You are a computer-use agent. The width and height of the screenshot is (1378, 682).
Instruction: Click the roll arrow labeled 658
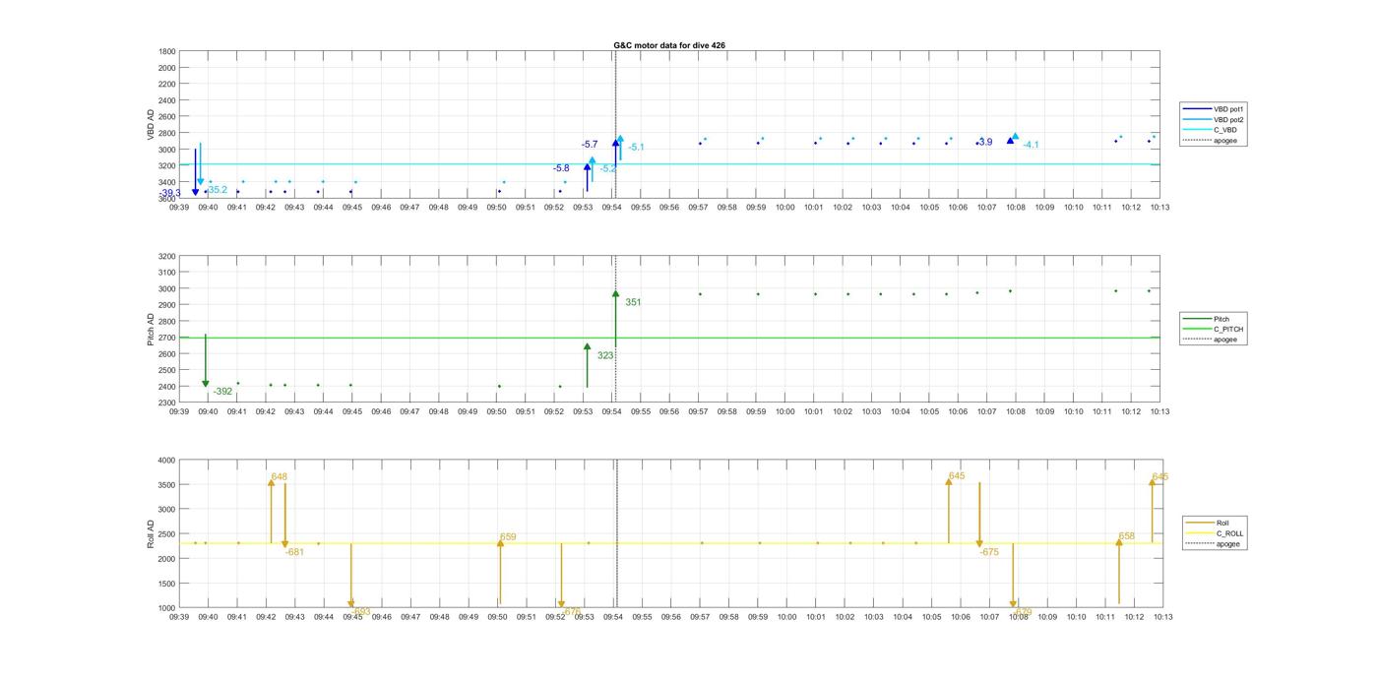tap(1119, 571)
